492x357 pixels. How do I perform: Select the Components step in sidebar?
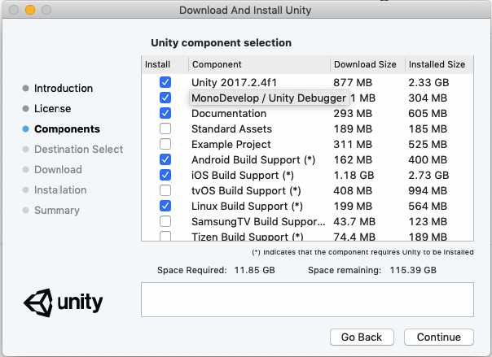pyautogui.click(x=67, y=129)
